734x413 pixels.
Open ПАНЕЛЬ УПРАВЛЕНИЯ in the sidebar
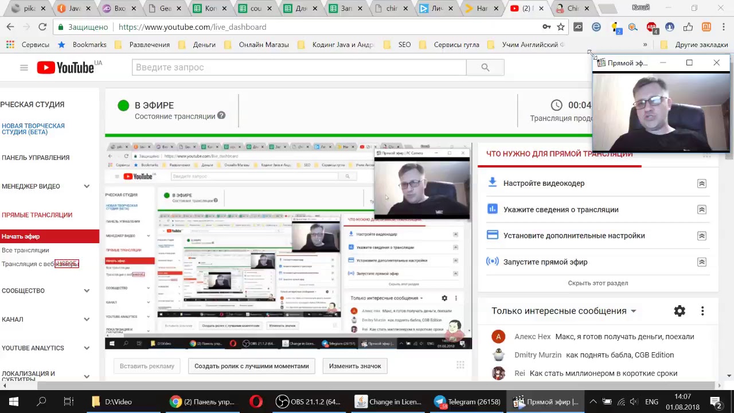(x=36, y=158)
